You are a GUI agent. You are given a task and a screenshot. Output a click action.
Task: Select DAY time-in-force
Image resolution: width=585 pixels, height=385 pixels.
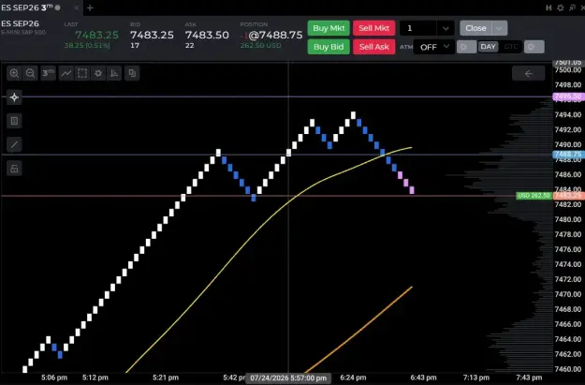488,47
